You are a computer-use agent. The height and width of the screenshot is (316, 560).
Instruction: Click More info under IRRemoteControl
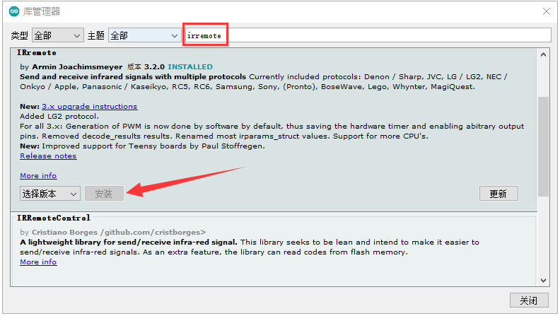click(x=38, y=262)
